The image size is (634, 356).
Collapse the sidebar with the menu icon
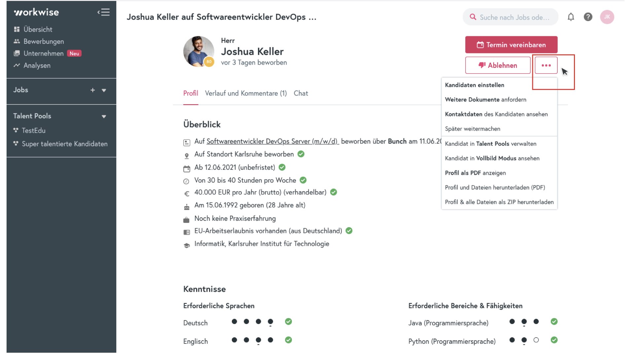103,12
